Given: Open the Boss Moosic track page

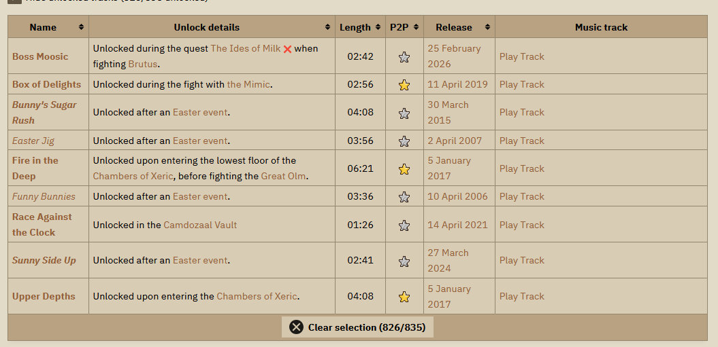Looking at the screenshot, I should pyautogui.click(x=40, y=56).
